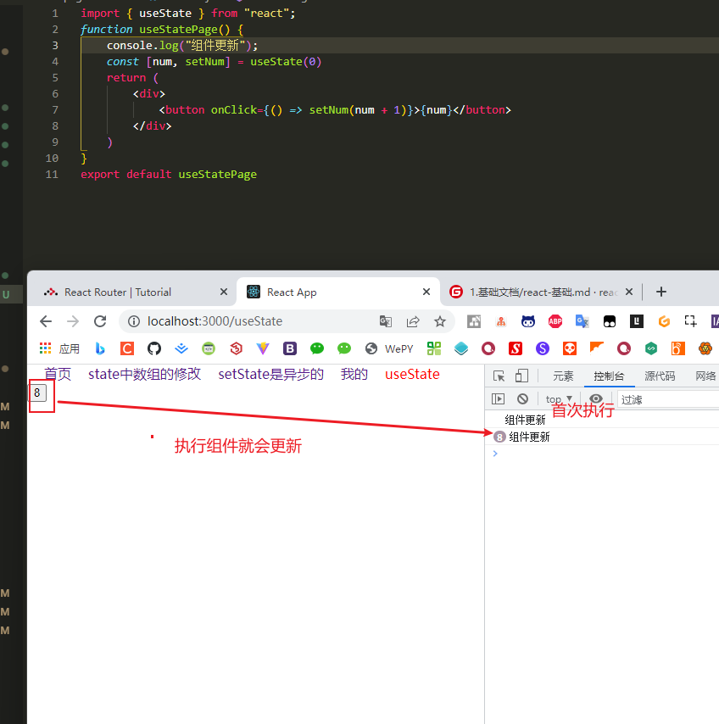Open the state中数组的修改 link
This screenshot has width=719, height=724.
click(x=144, y=374)
